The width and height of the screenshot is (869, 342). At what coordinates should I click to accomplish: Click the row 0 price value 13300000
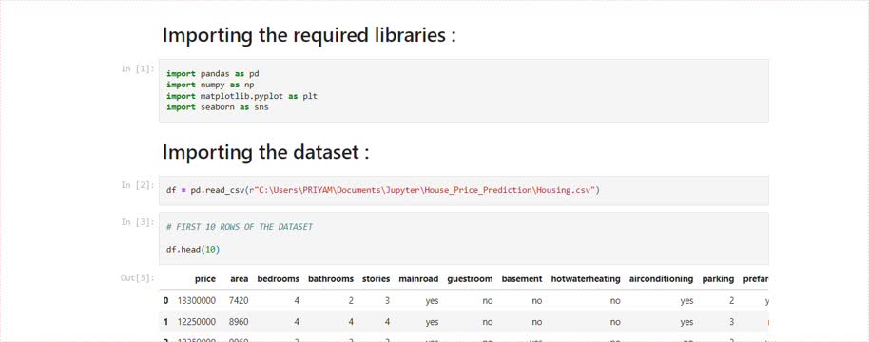[x=196, y=300]
